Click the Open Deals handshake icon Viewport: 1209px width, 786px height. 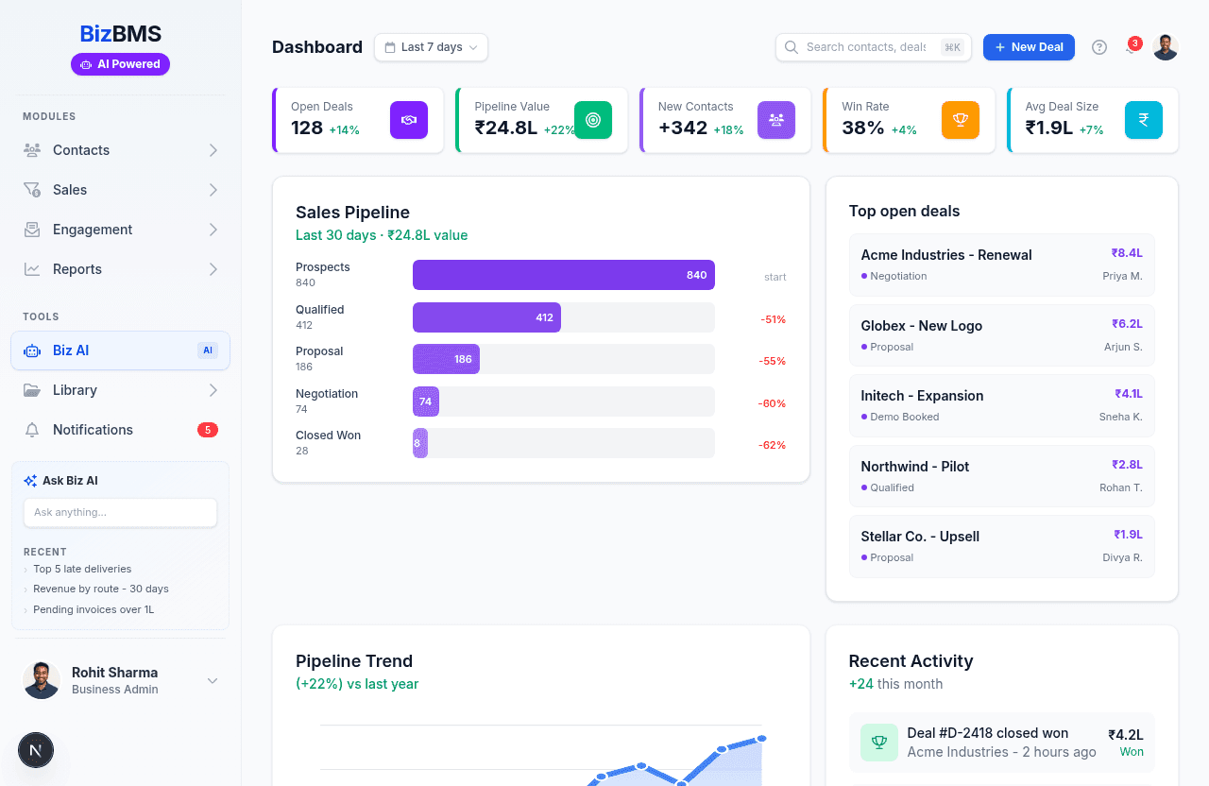[x=409, y=120]
